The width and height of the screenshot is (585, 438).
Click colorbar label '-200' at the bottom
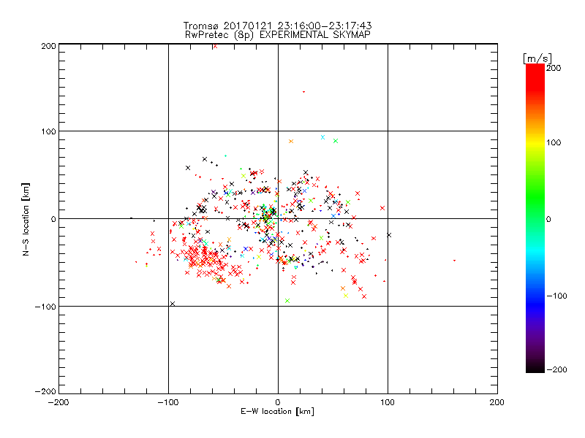[x=556, y=369]
